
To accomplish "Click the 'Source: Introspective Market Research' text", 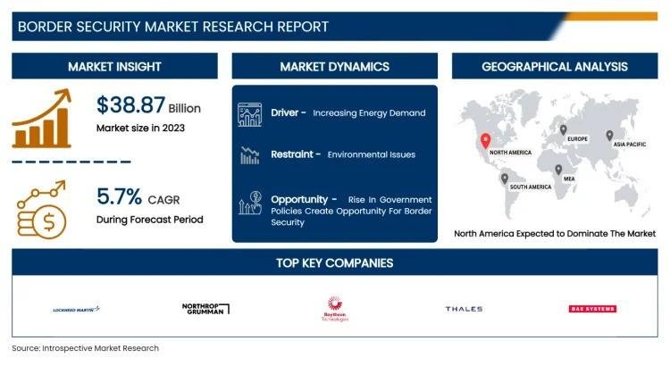I will [86, 348].
